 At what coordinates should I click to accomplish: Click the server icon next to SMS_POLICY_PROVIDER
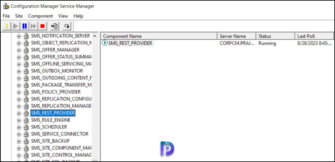point(26,92)
